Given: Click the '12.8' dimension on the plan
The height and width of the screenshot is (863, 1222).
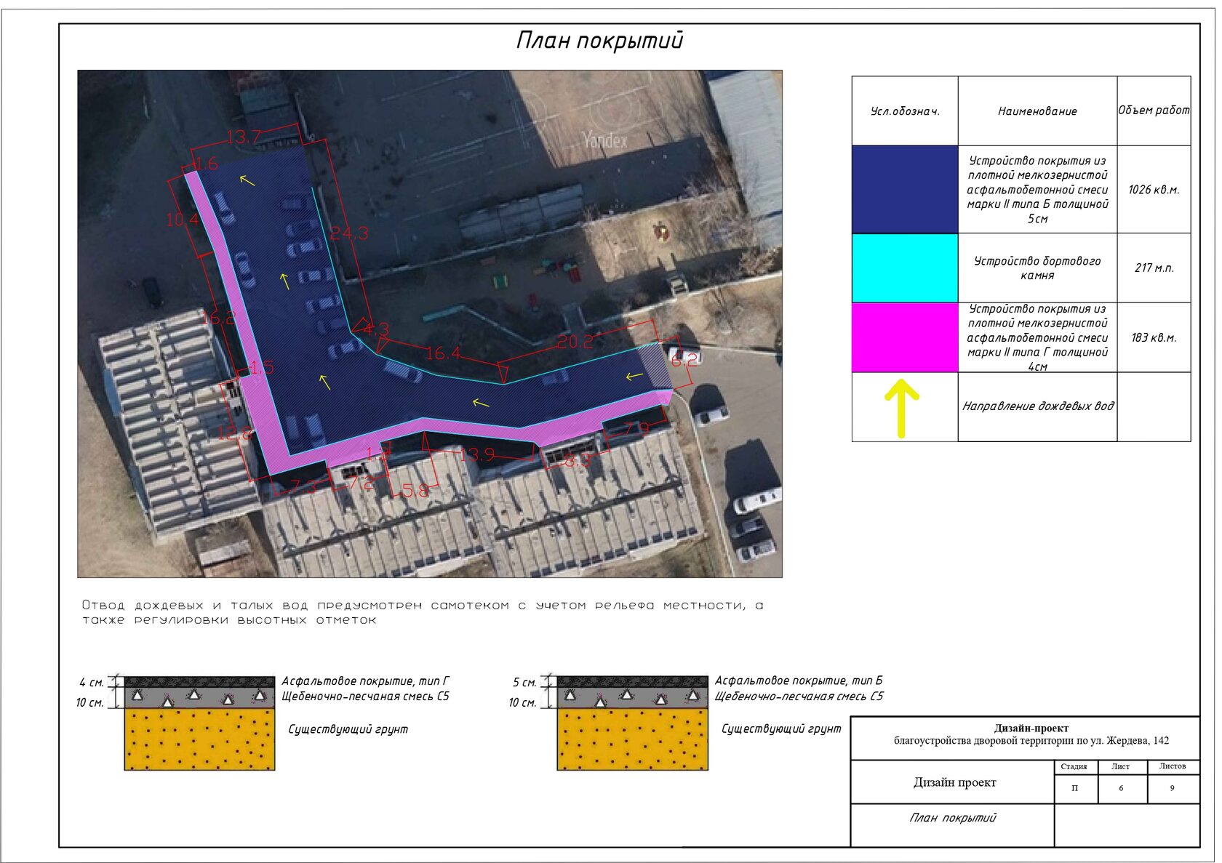Looking at the screenshot, I should (235, 434).
